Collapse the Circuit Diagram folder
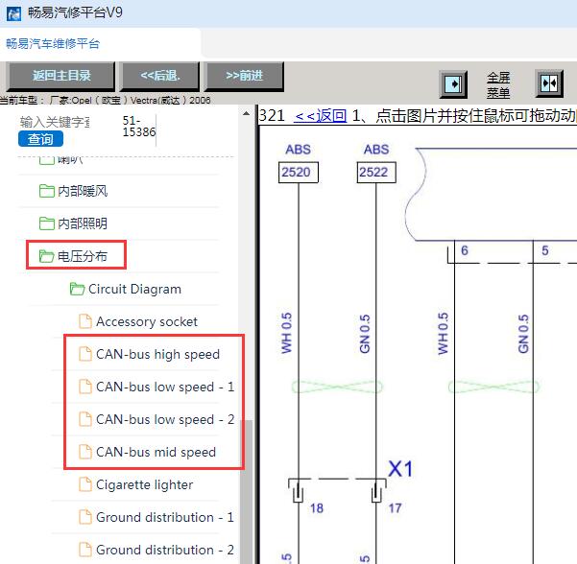The height and width of the screenshot is (564, 577). (134, 289)
